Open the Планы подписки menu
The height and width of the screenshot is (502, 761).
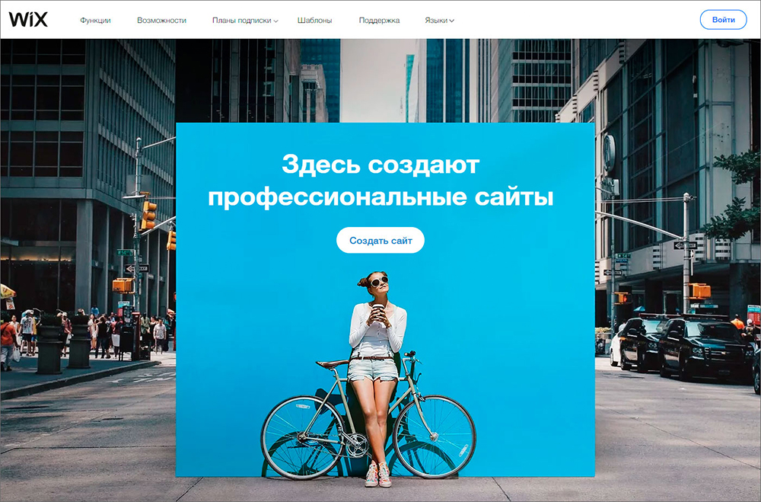point(242,21)
